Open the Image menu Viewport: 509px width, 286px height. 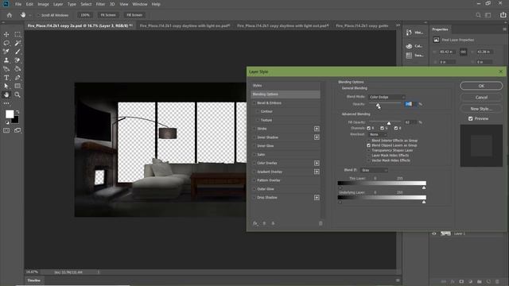pos(43,4)
